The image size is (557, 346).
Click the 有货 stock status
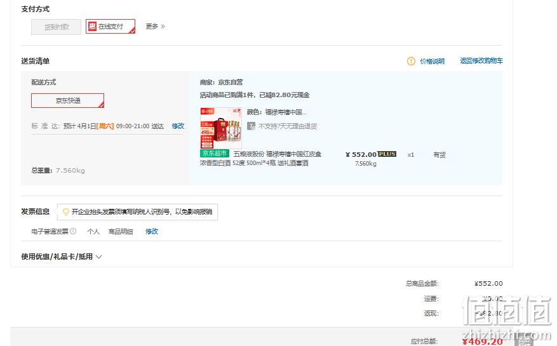tap(440, 155)
